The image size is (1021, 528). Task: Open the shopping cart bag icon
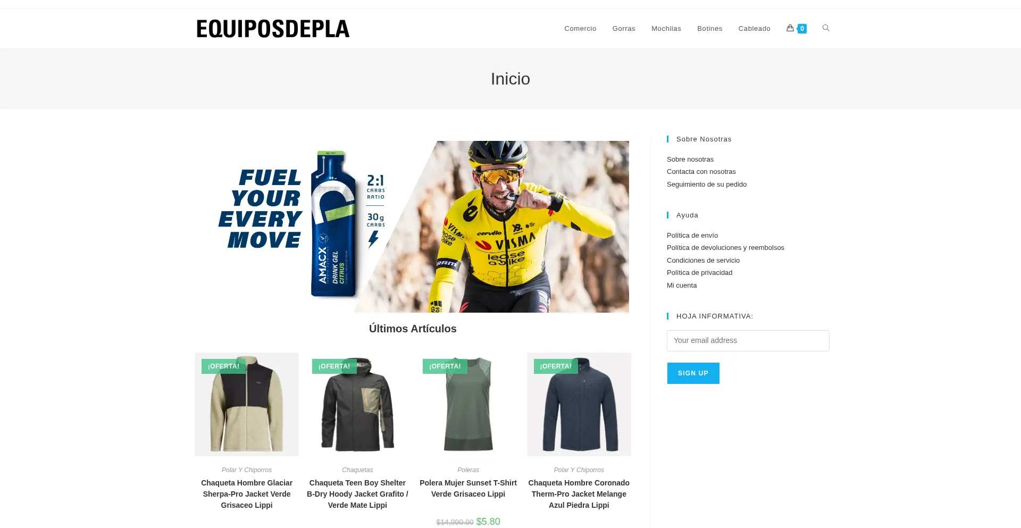pyautogui.click(x=790, y=28)
